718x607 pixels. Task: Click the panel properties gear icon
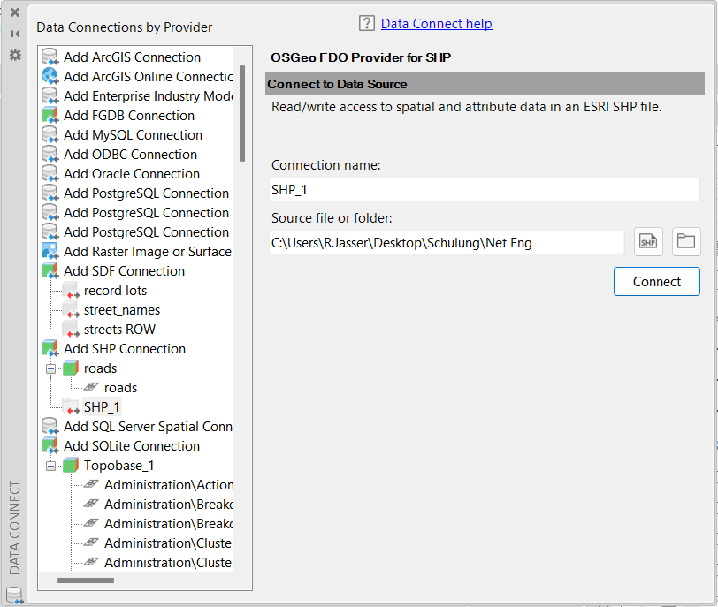pyautogui.click(x=15, y=55)
